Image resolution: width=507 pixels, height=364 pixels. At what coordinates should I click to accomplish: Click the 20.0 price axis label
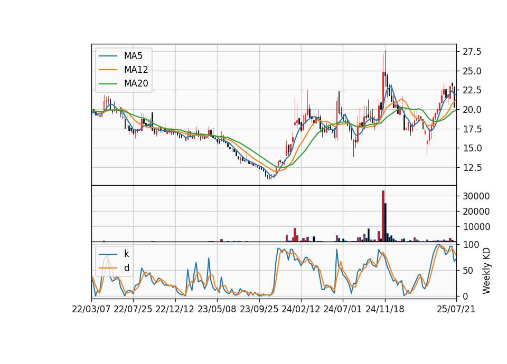472,110
